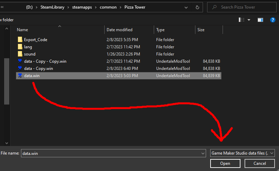Click the lang folder icon

(x=20, y=47)
